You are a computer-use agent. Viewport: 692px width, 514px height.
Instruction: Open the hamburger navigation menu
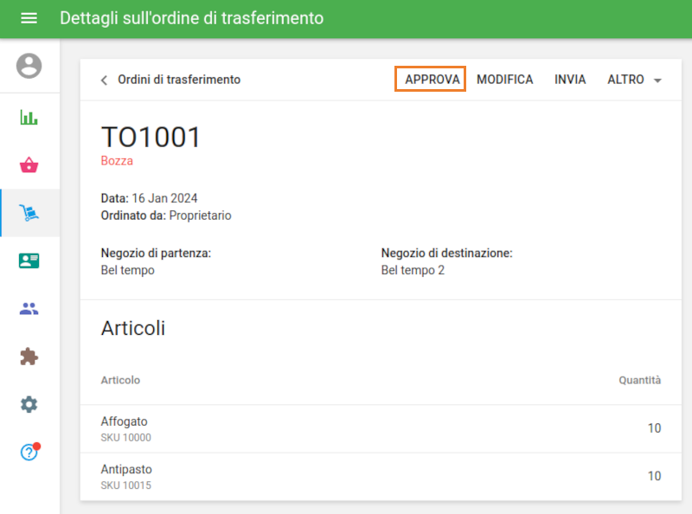pyautogui.click(x=29, y=17)
